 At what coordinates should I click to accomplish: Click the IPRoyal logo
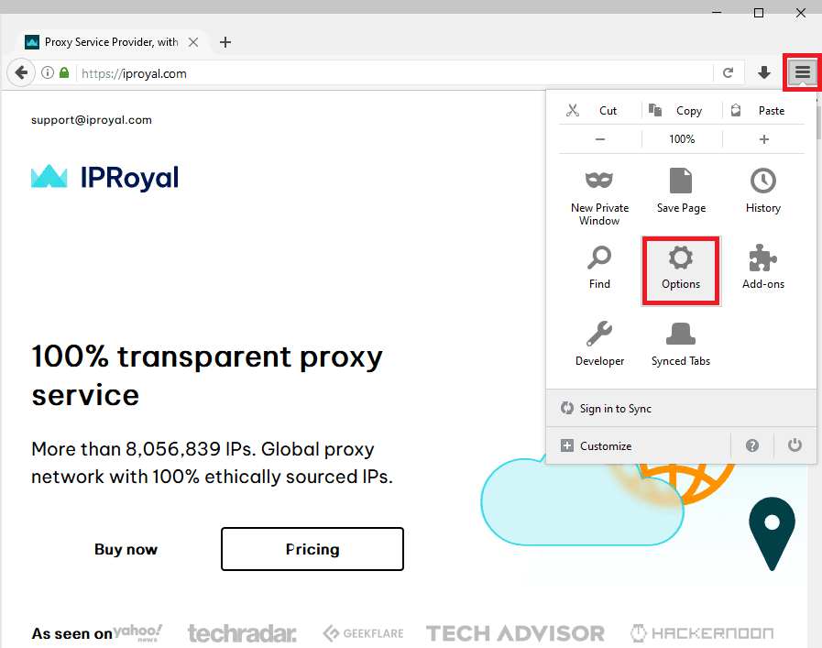coord(104,177)
